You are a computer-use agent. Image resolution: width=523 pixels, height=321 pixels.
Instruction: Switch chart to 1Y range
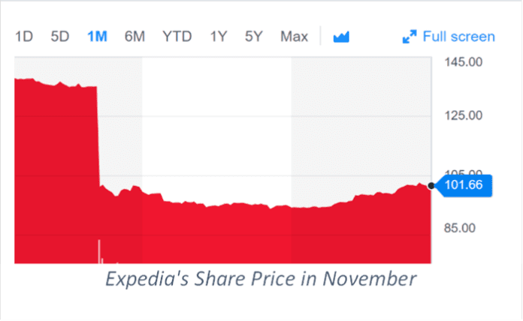(219, 37)
